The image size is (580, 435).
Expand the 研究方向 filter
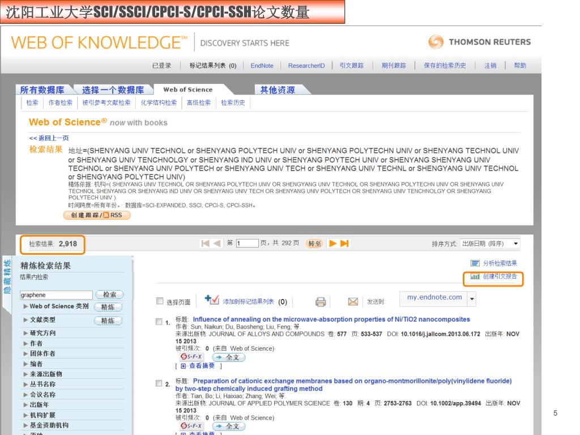pyautogui.click(x=25, y=333)
